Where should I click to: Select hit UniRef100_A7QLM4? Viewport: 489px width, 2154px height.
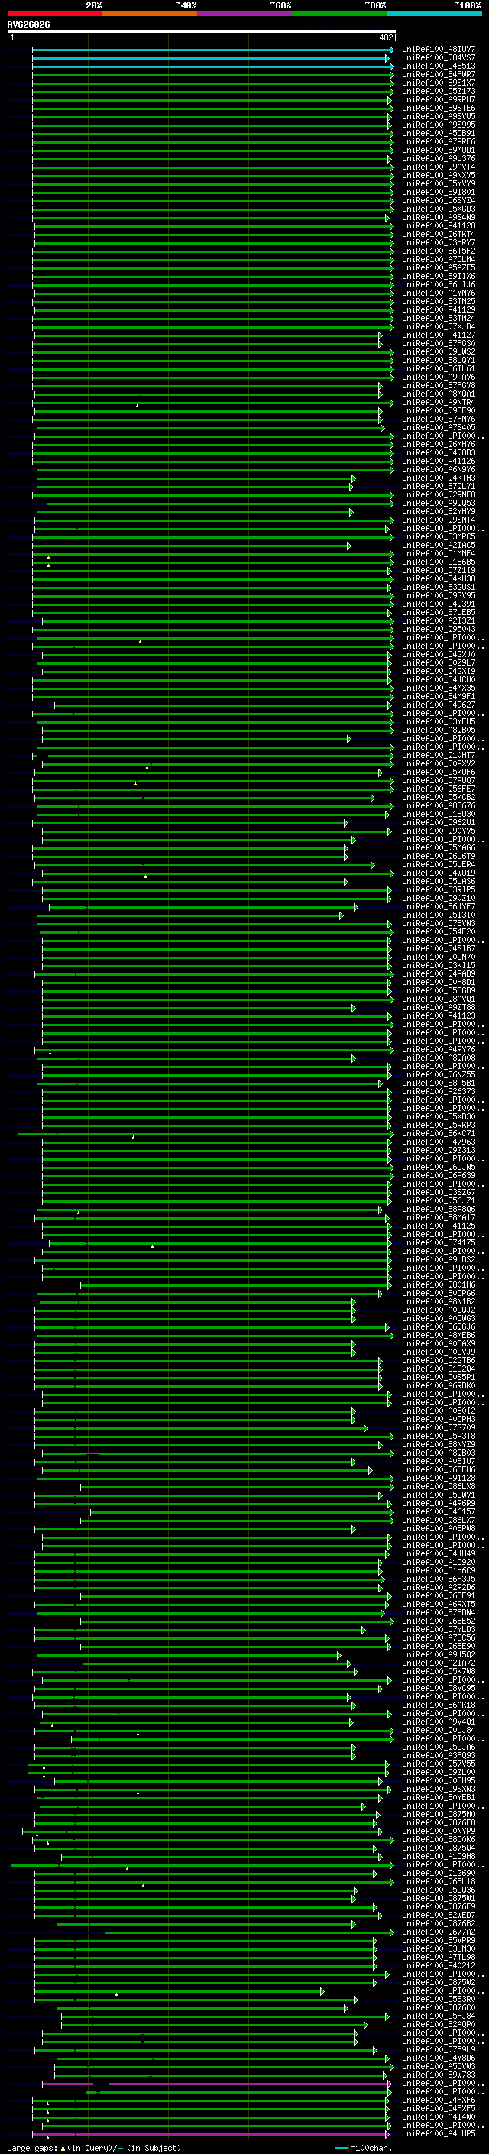[438, 259]
